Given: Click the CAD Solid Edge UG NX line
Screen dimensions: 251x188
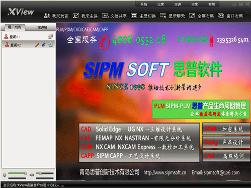Looking at the screenshot, I should (x=131, y=129).
